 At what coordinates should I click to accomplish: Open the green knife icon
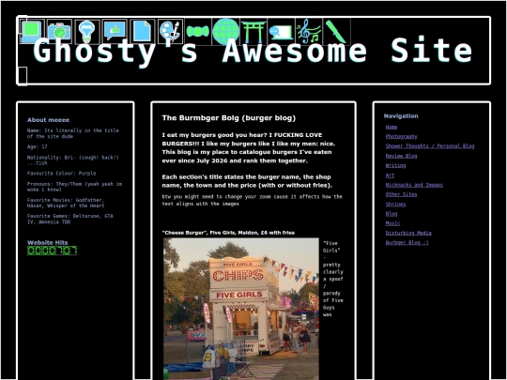[x=337, y=31]
